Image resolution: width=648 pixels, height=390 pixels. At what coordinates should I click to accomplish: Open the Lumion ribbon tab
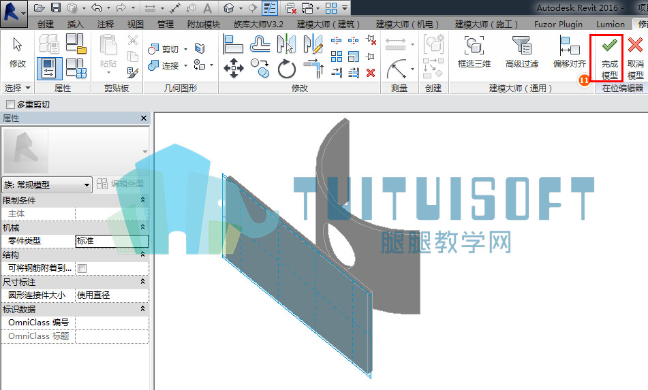[611, 25]
